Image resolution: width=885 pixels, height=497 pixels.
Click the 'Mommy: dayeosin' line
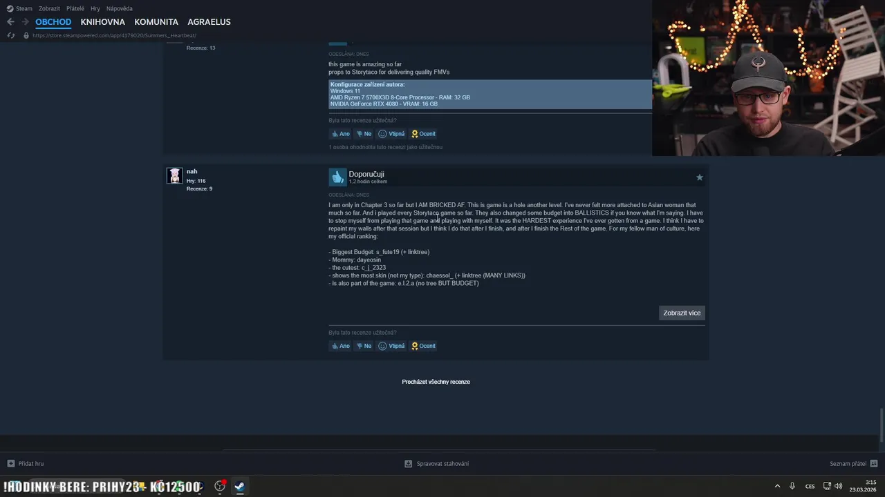coord(356,260)
